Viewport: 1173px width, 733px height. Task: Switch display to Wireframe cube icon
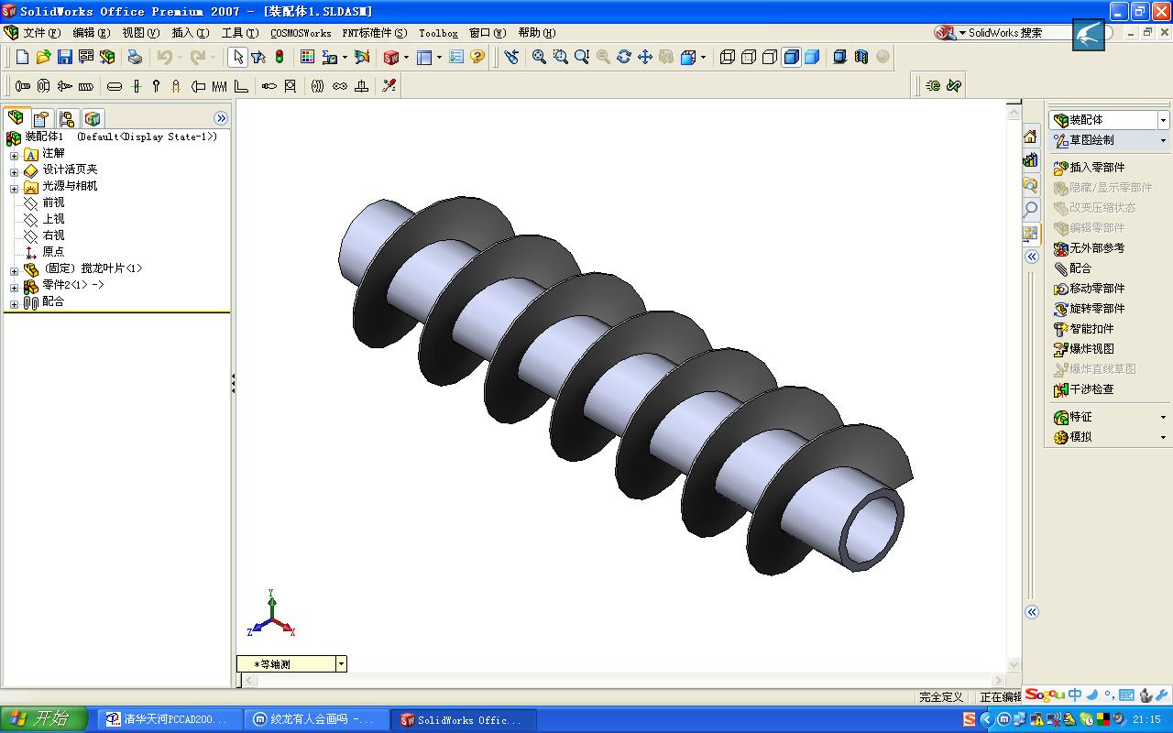(728, 57)
